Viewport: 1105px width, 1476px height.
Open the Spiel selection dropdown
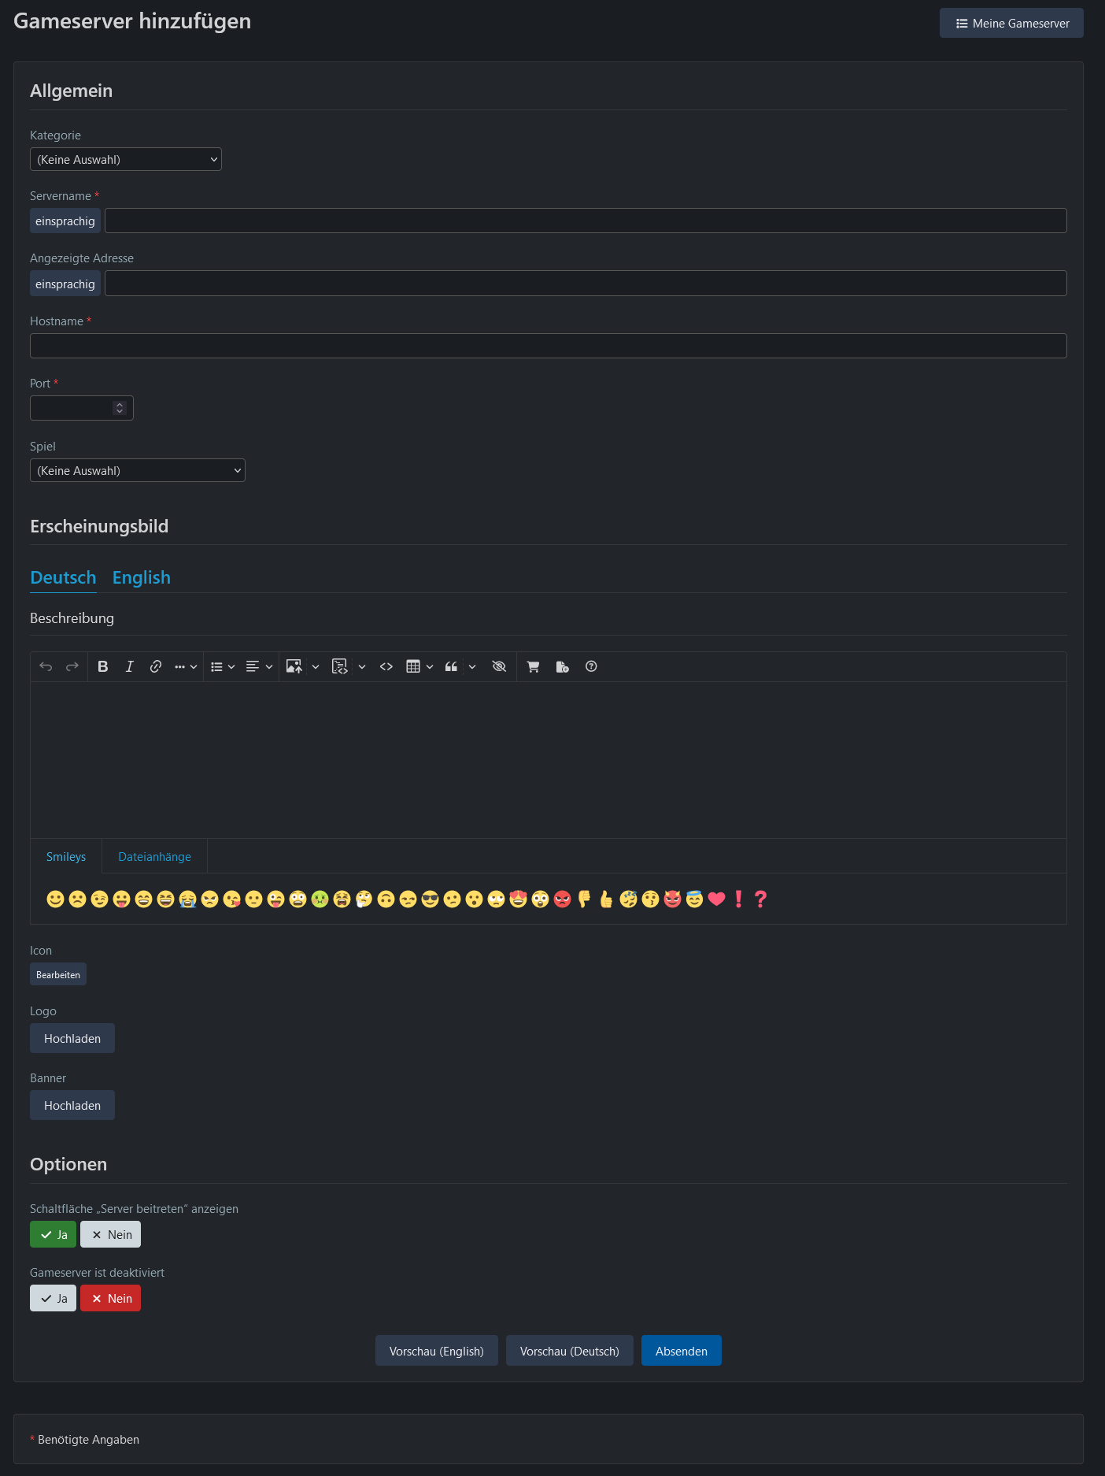tap(138, 470)
